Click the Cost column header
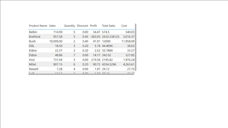The image size is (228, 128). coord(124,26)
